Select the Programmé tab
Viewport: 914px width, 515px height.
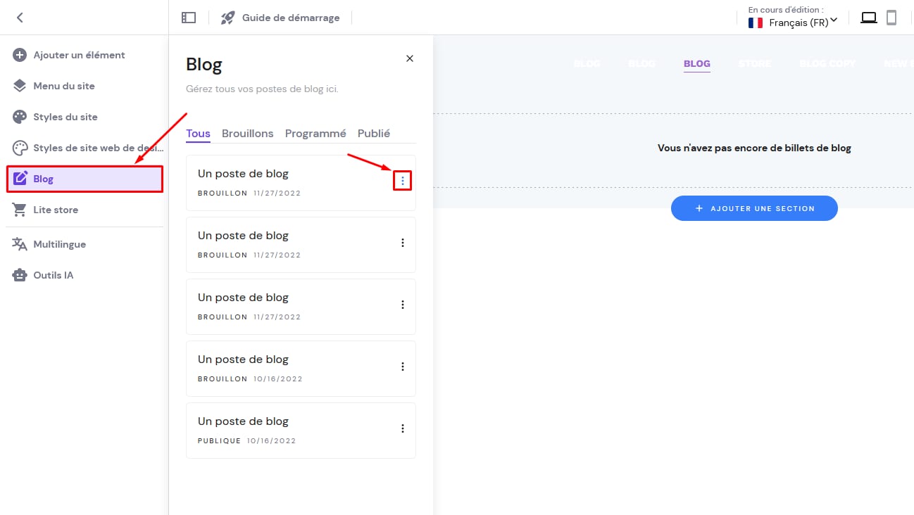[x=315, y=134]
